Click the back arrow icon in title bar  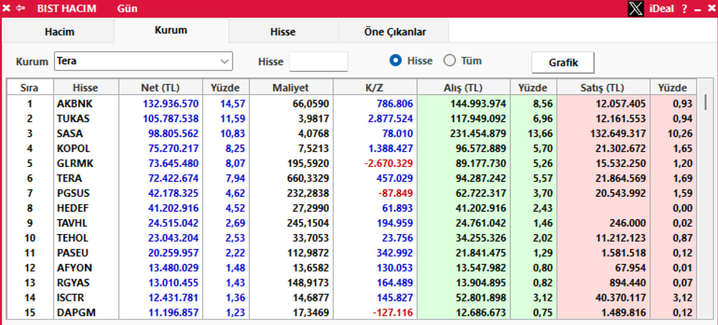click(x=21, y=8)
